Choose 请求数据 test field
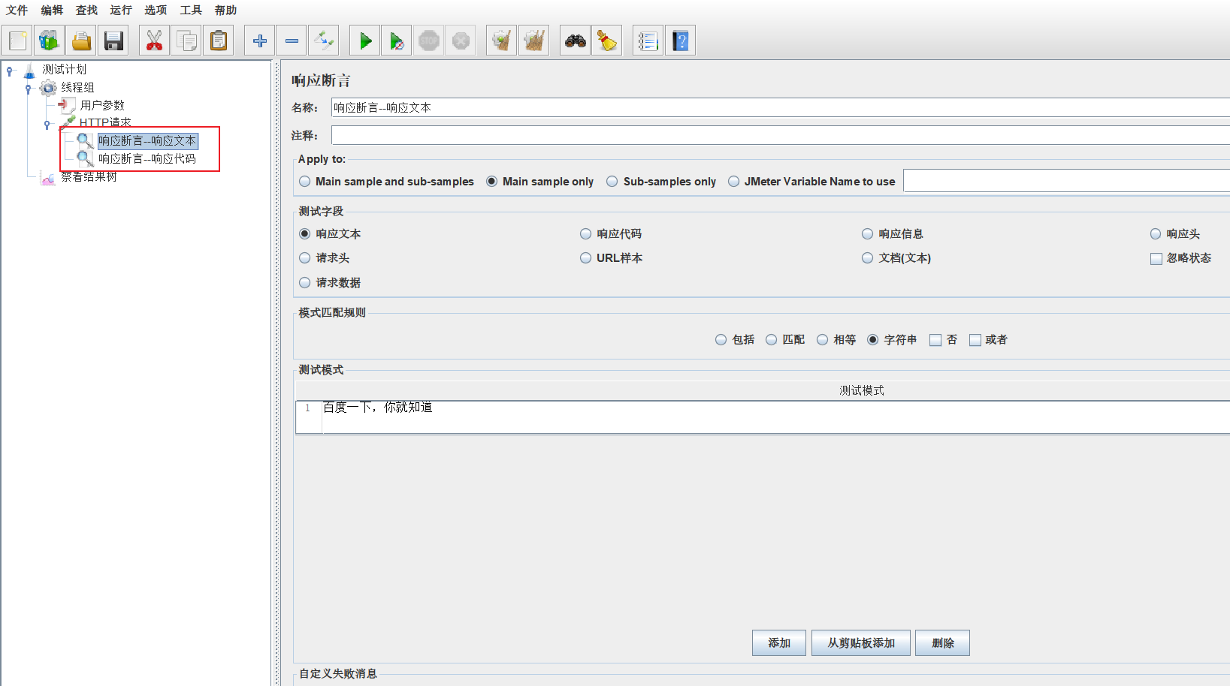The width and height of the screenshot is (1230, 686). point(330,283)
